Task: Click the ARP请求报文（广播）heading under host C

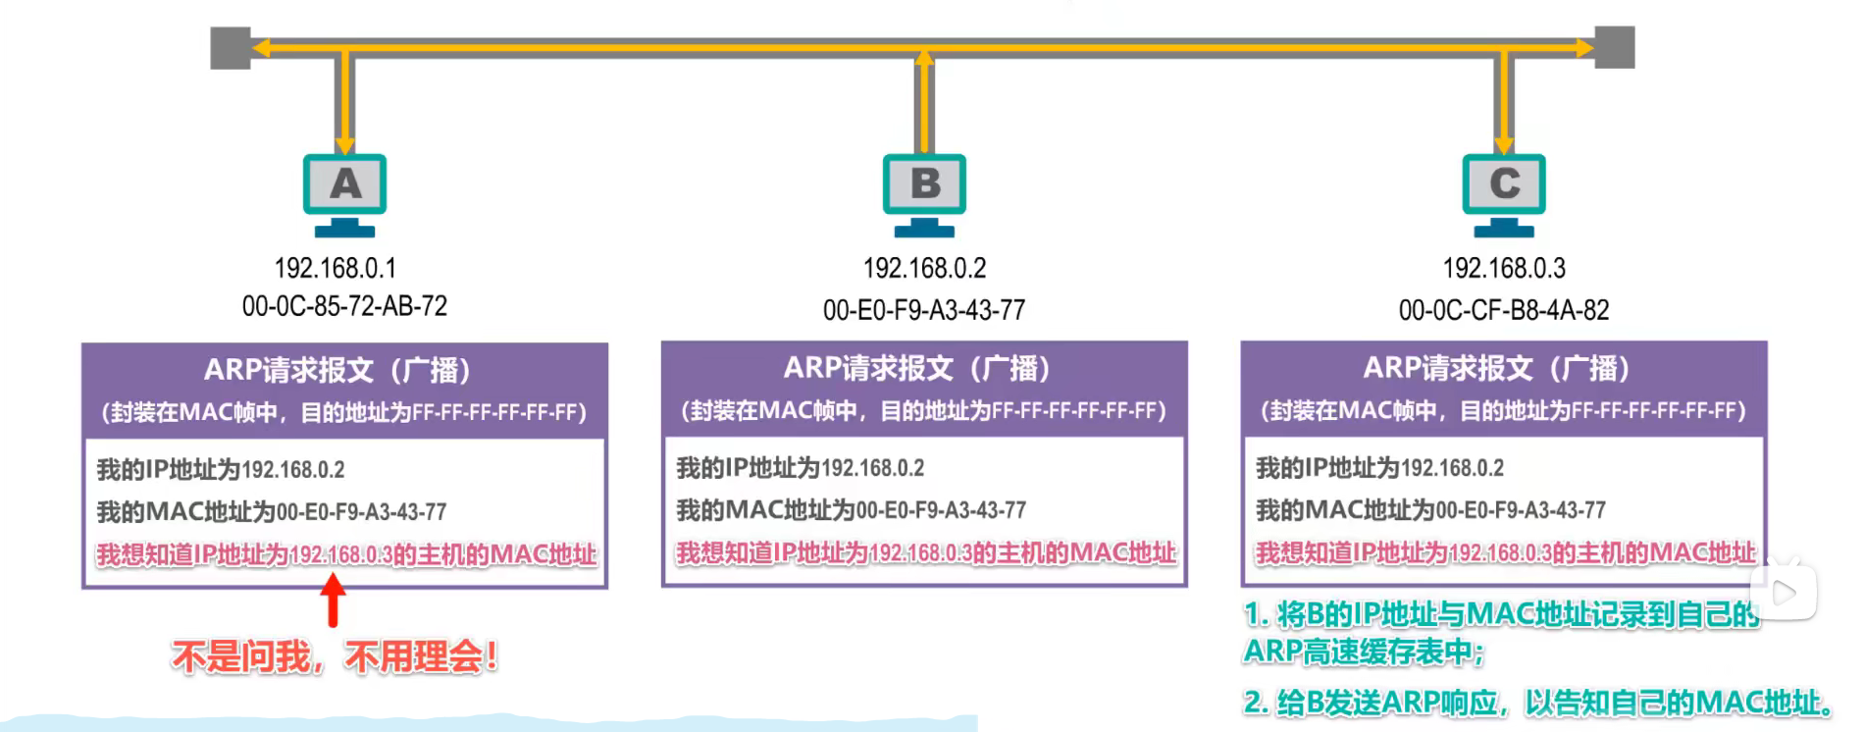Action: click(1498, 368)
